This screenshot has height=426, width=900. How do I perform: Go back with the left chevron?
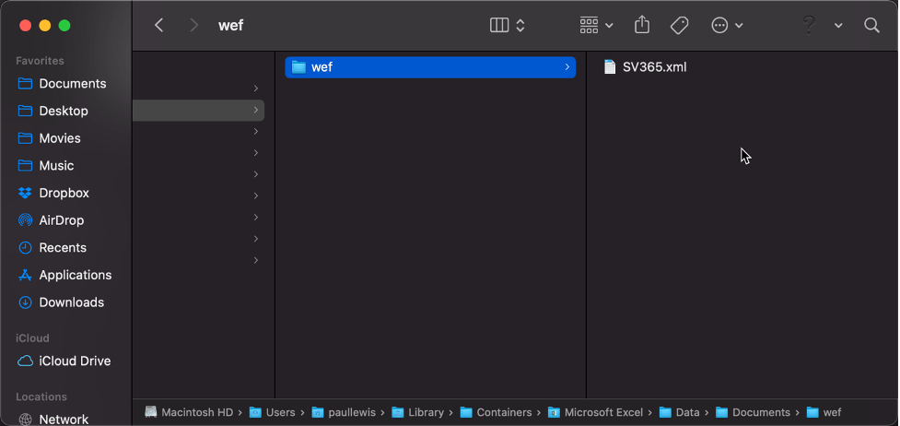pos(159,26)
